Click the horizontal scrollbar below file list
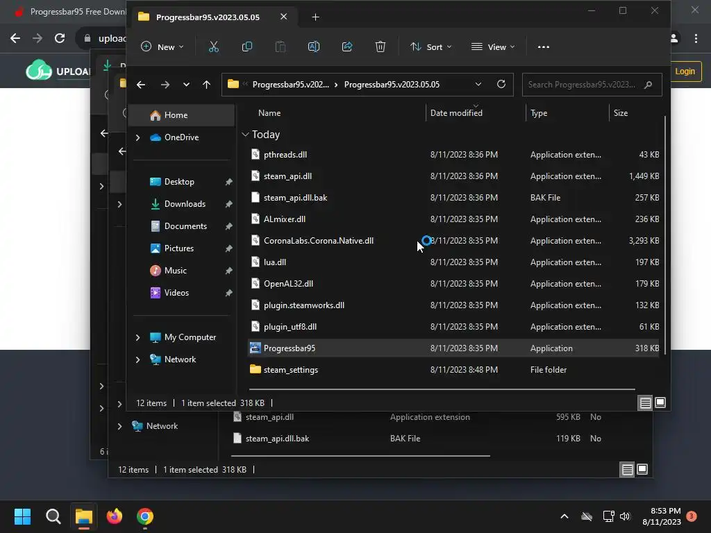 (x=442, y=389)
